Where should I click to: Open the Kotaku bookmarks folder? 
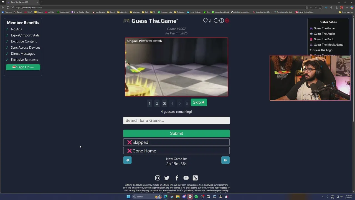pyautogui.click(x=38, y=12)
